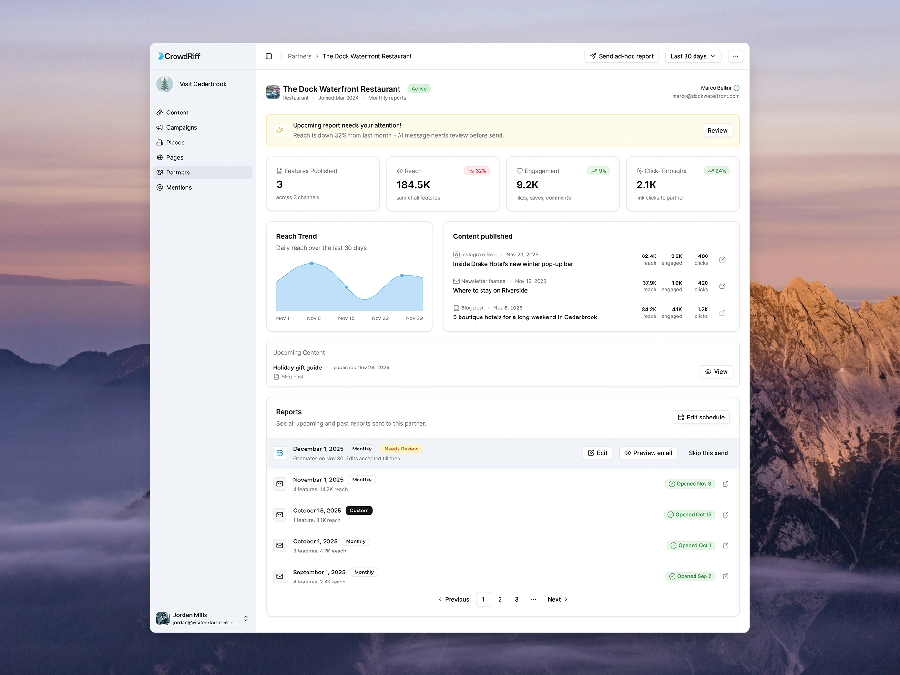Viewport: 900px width, 675px height.
Task: Click the December 1 scheduled report calendar icon
Action: [x=280, y=453]
